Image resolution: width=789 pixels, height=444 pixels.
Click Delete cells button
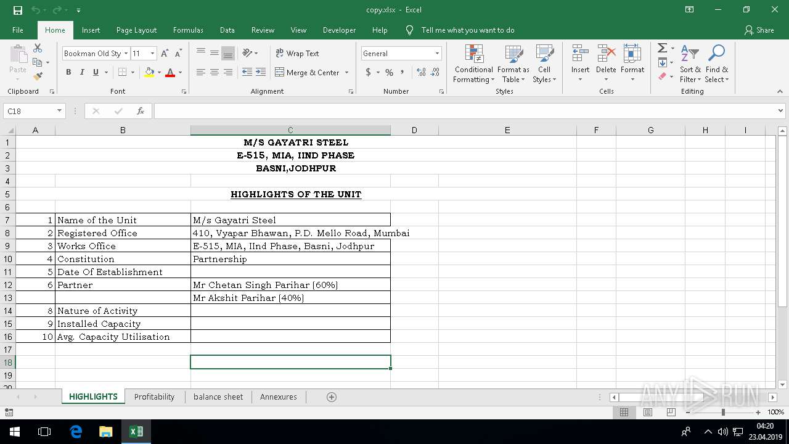point(606,64)
